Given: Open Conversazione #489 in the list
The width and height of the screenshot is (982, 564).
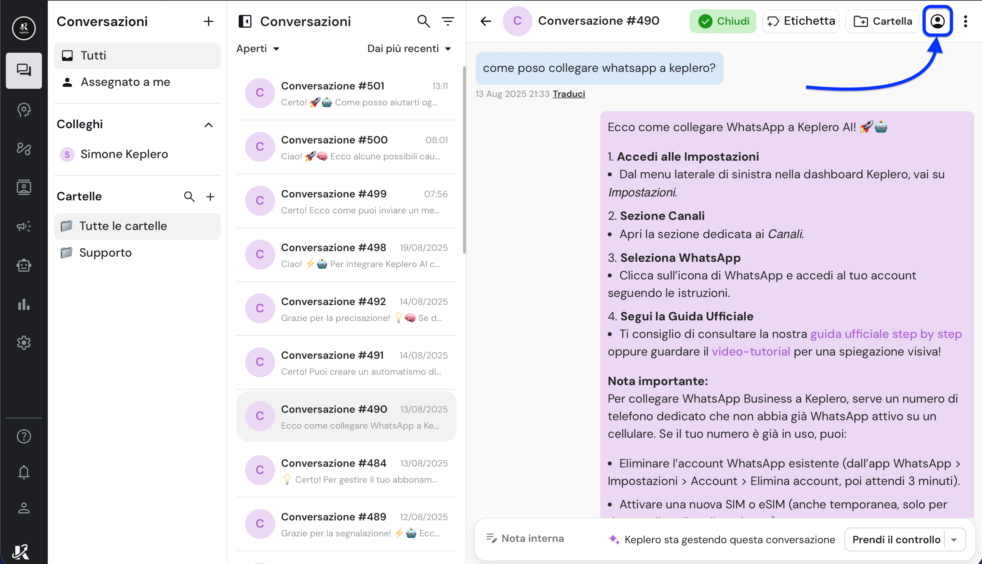Looking at the screenshot, I should 346,524.
